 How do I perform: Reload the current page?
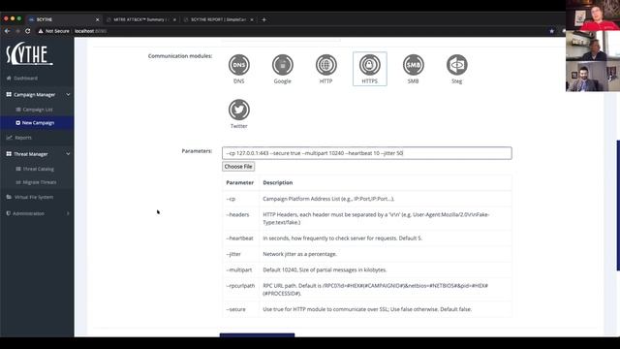(x=28, y=31)
